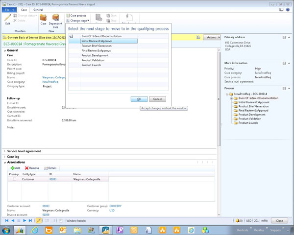Click the Close button in status bar
Image resolution: width=294 pixels, height=235 pixels.
279,221
